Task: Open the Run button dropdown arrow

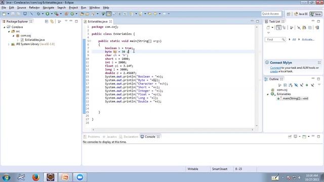Action: 52,14
